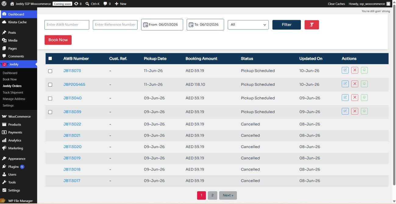Open the Media menu
The height and width of the screenshot is (204, 396).
pyautogui.click(x=19, y=40)
